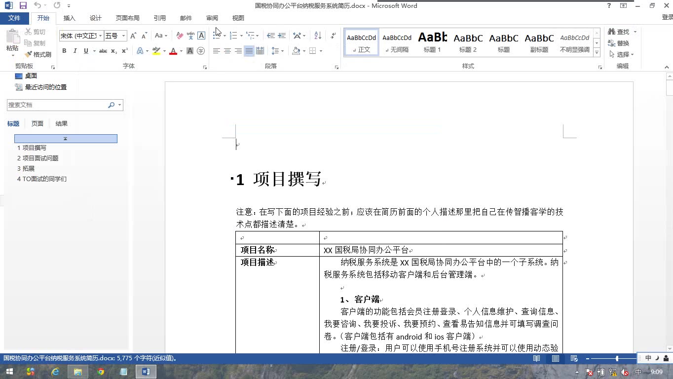Open Google Chrome from the taskbar

click(101, 372)
